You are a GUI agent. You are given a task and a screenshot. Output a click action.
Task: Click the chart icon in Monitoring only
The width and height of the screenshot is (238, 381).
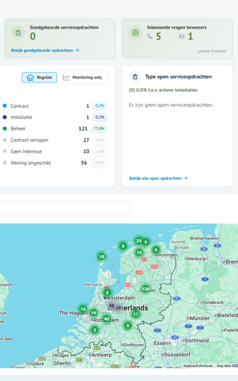(66, 78)
